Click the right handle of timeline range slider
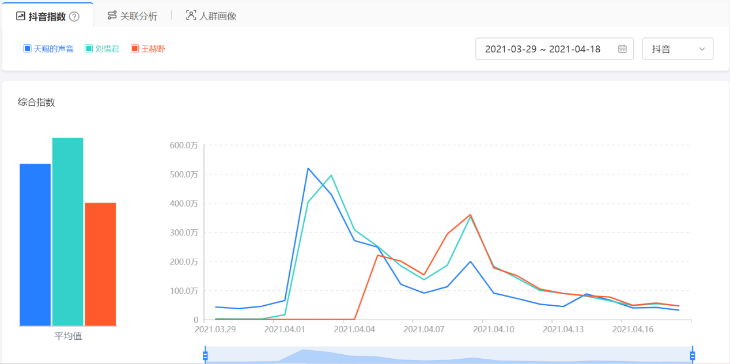 (693, 355)
